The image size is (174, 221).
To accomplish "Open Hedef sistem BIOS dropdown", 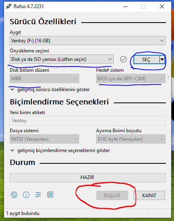I will point(131,79).
